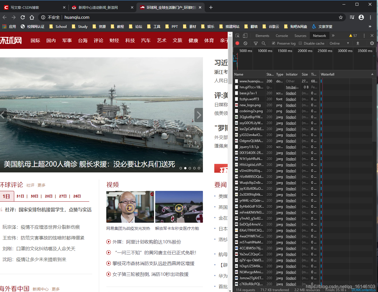
Task: Open 财经 in site navigation
Action: [x=114, y=41]
